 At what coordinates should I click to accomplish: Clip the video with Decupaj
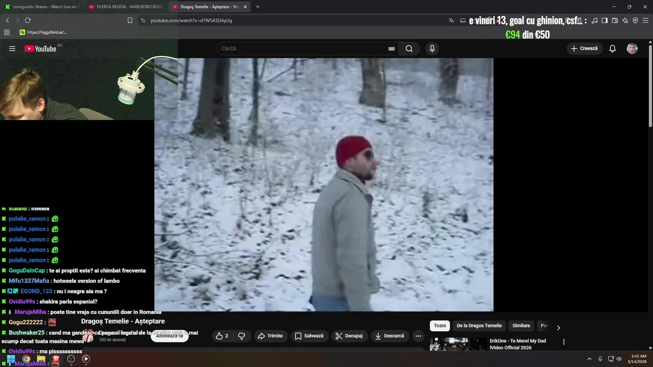349,336
